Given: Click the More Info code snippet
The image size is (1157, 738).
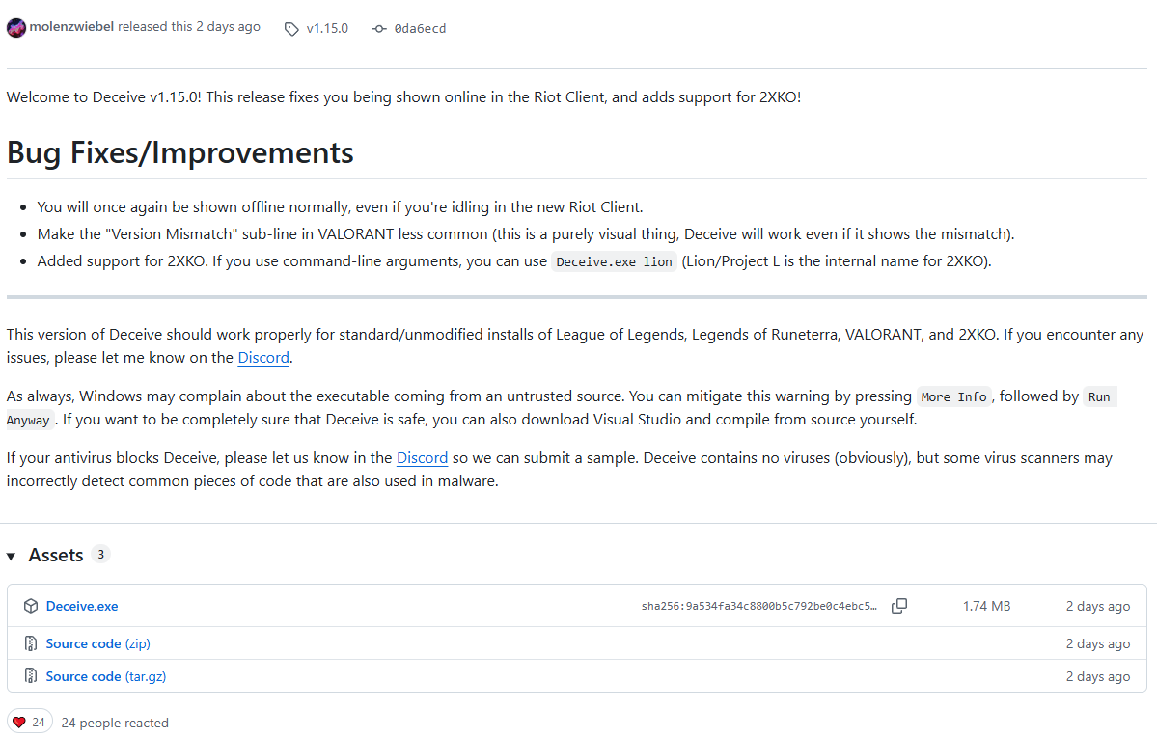Looking at the screenshot, I should point(953,397).
